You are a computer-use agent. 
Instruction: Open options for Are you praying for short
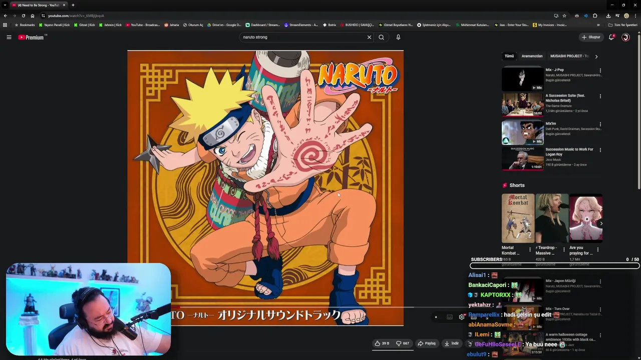[597, 249]
